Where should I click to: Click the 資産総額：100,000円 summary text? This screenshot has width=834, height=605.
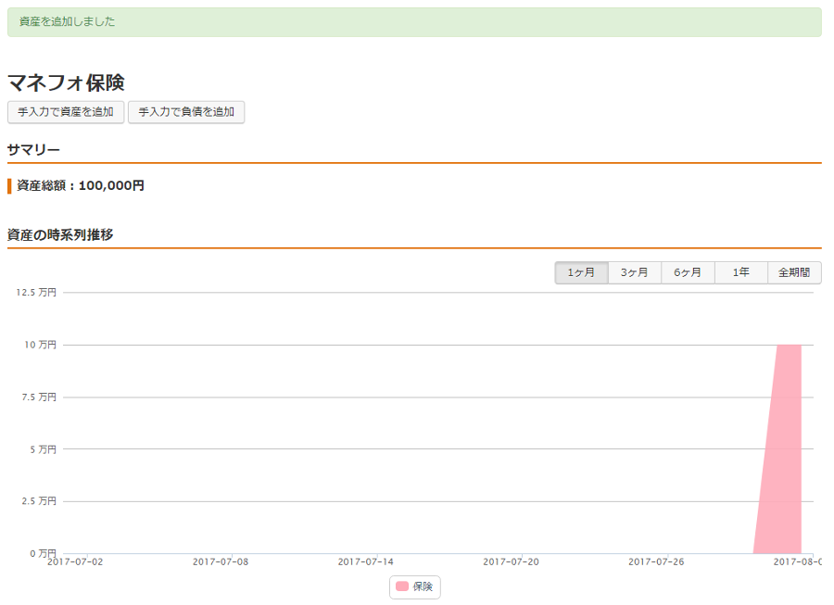81,185
